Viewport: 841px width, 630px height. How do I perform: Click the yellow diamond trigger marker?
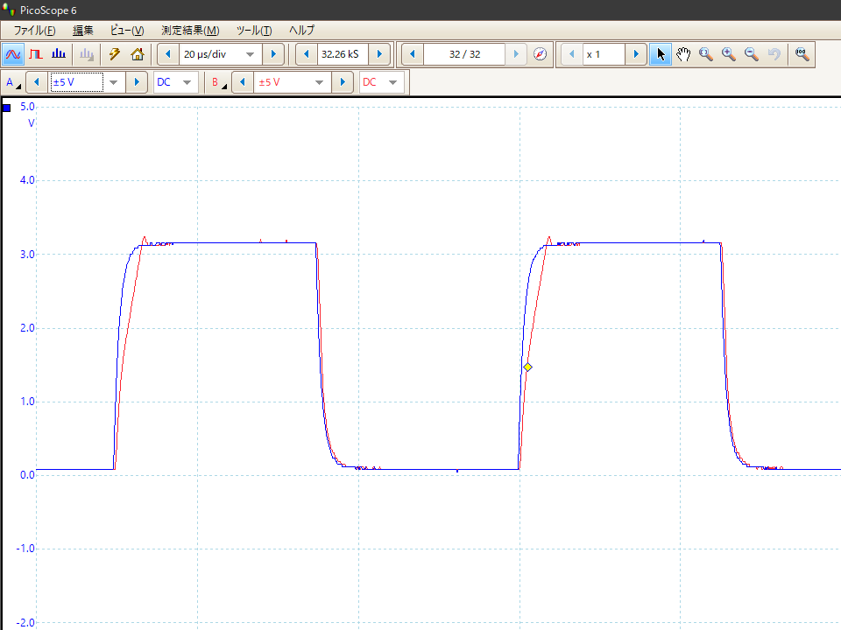(x=527, y=367)
